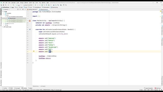Image resolution: width=163 pixels, height=92 pixels.
Task: Open the app run configuration dropdown
Action: pyautogui.click(x=19, y=5)
